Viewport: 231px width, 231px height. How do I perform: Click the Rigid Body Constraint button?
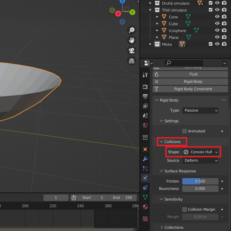pyautogui.click(x=193, y=89)
